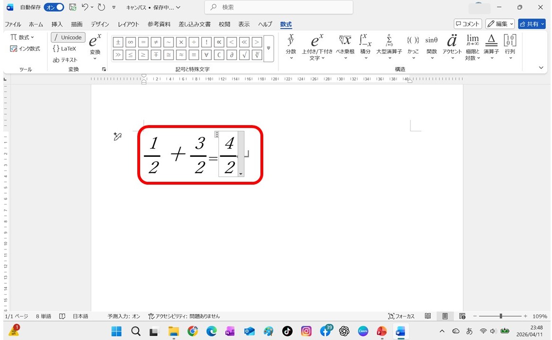Click the Save icon in the title bar
Image resolution: width=552 pixels, height=340 pixels.
pos(72,8)
